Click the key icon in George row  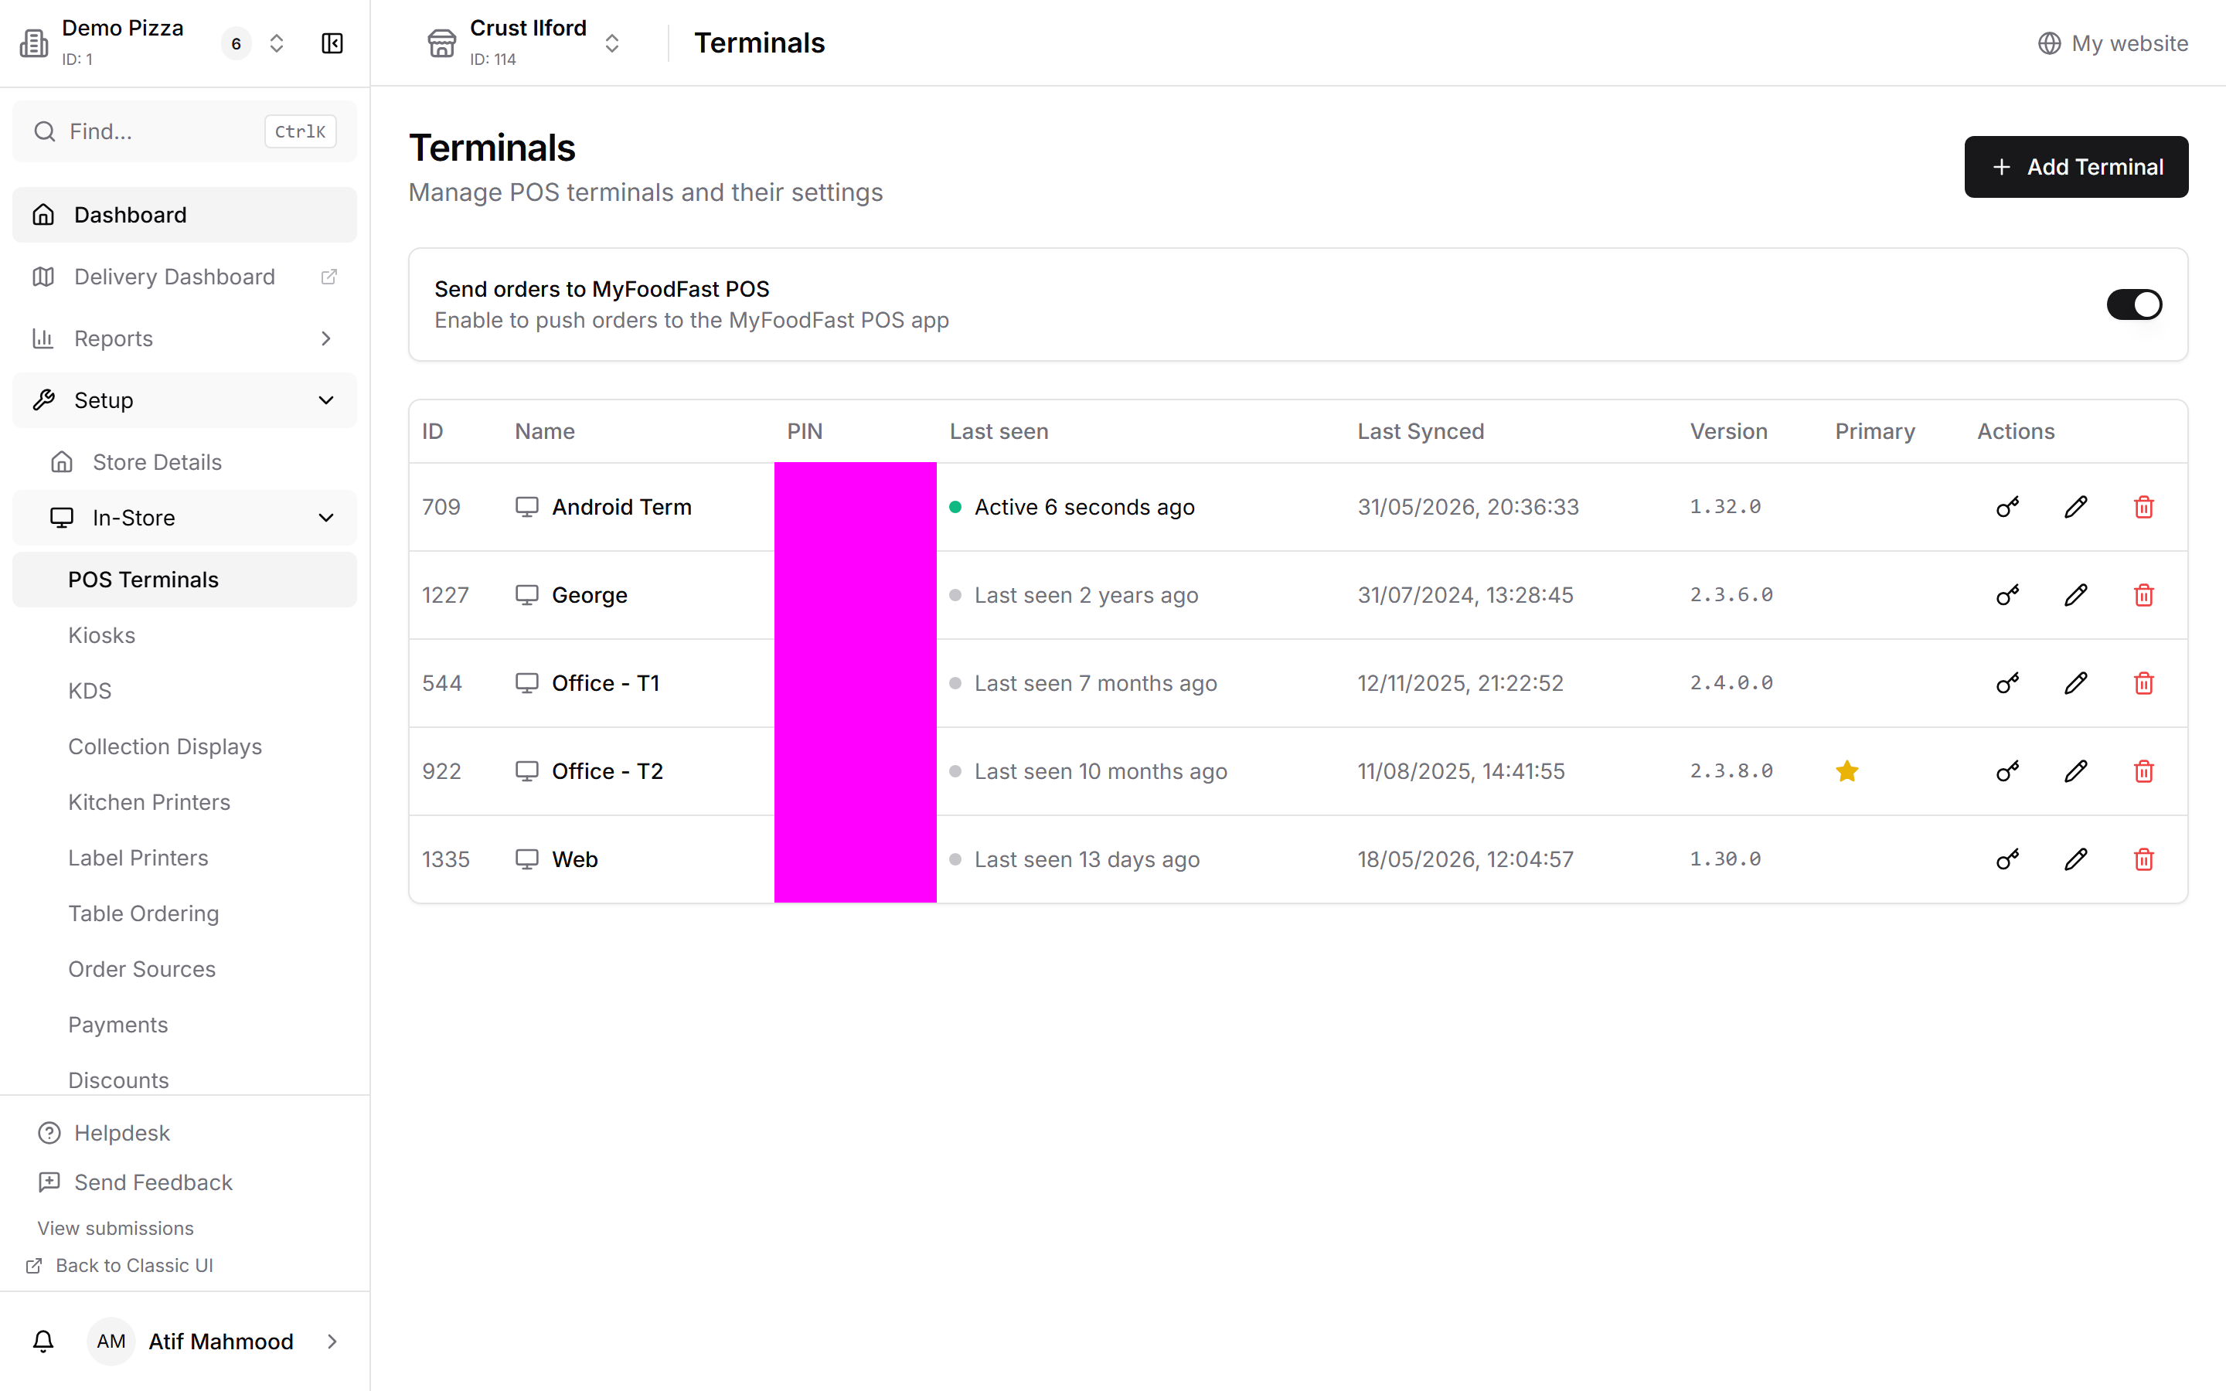click(x=2007, y=595)
